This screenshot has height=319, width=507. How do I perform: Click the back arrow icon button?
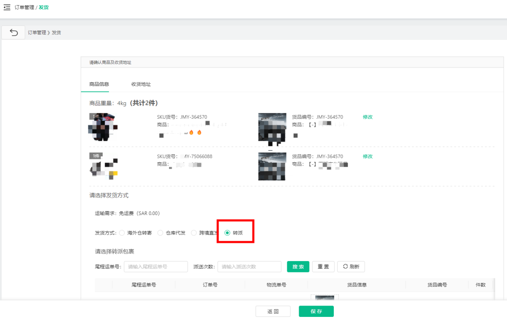(x=14, y=33)
